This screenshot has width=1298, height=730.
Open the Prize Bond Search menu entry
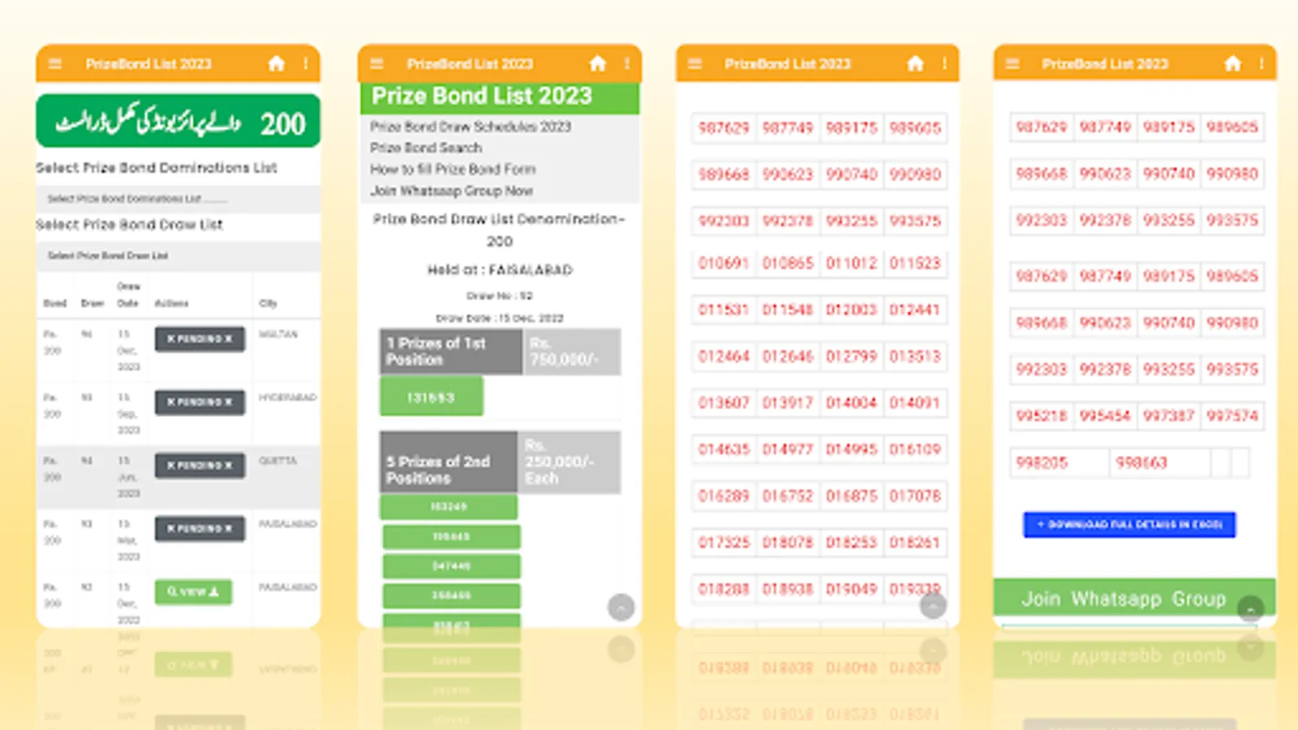[x=426, y=148]
